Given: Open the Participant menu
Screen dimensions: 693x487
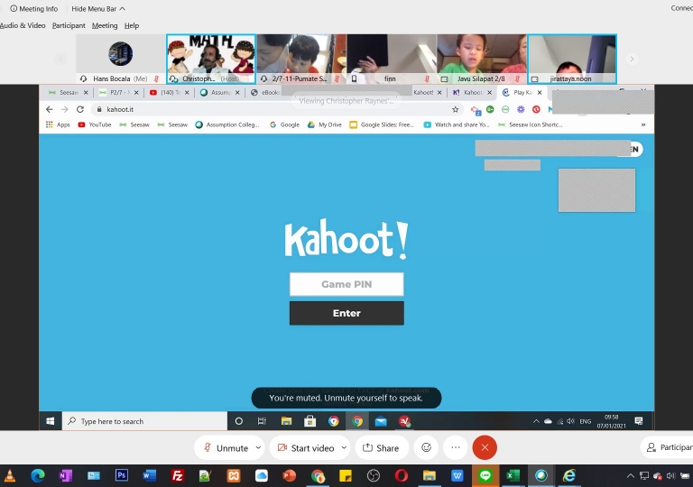Looking at the screenshot, I should coord(69,25).
